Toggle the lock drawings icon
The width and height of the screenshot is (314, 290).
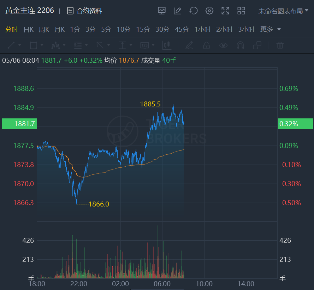coord(206,45)
